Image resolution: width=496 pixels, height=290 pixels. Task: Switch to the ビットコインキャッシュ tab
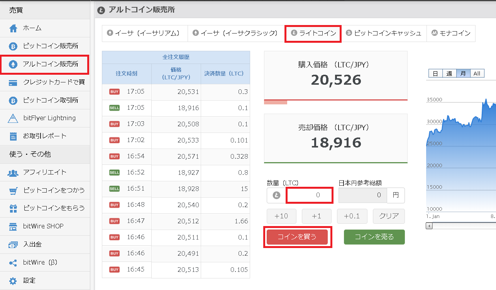point(384,34)
